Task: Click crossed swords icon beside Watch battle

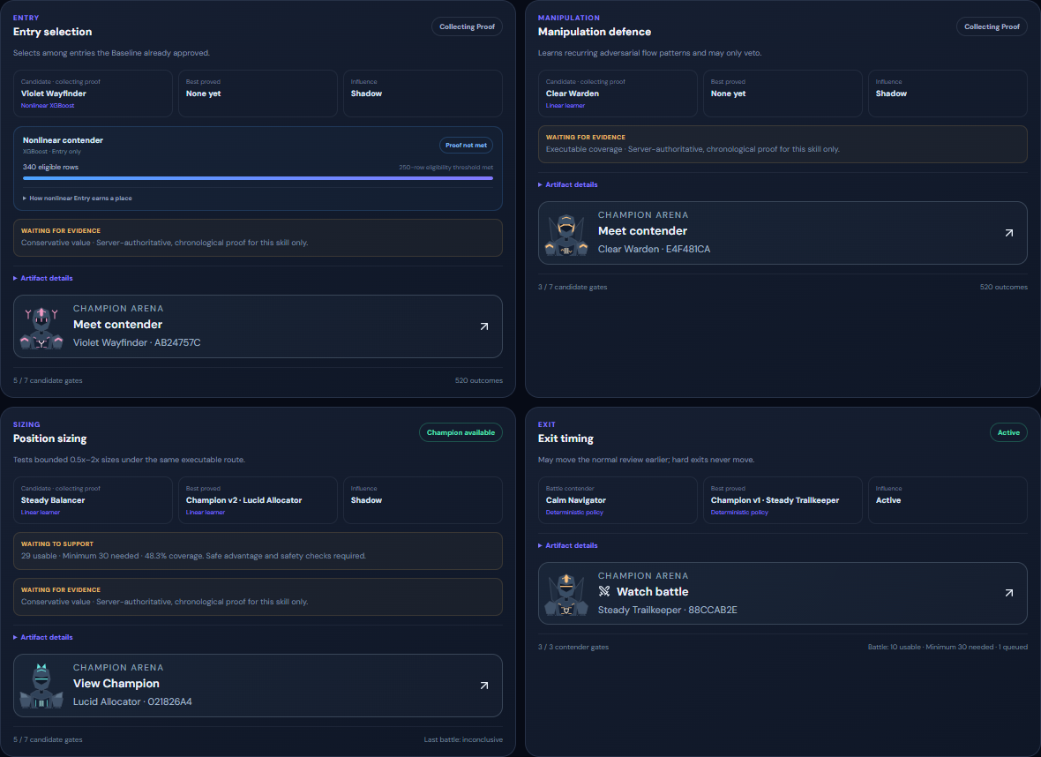Action: pyautogui.click(x=604, y=591)
